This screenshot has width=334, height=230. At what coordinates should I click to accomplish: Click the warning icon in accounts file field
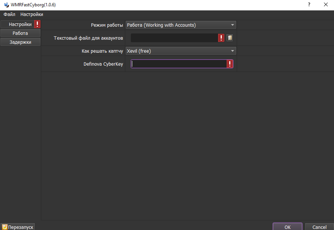pyautogui.click(x=221, y=38)
